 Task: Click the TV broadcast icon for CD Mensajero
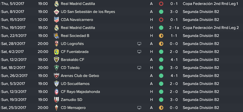pos(139,108)
